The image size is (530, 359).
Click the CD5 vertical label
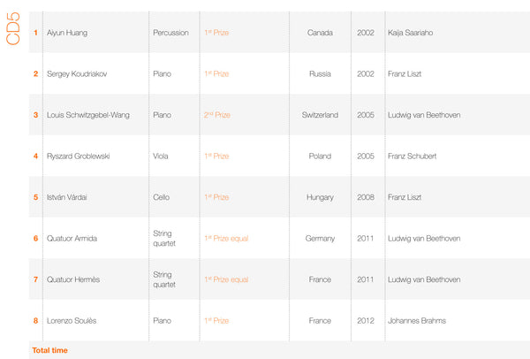click(x=12, y=42)
